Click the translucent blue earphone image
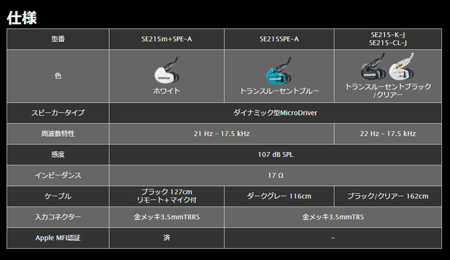Viewport: 450px width, 260px height. coord(279,70)
